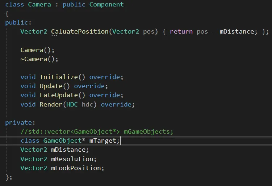The width and height of the screenshot is (272, 186).
Task: Click the 'mDistance;' member declaration
Action: coord(70,150)
